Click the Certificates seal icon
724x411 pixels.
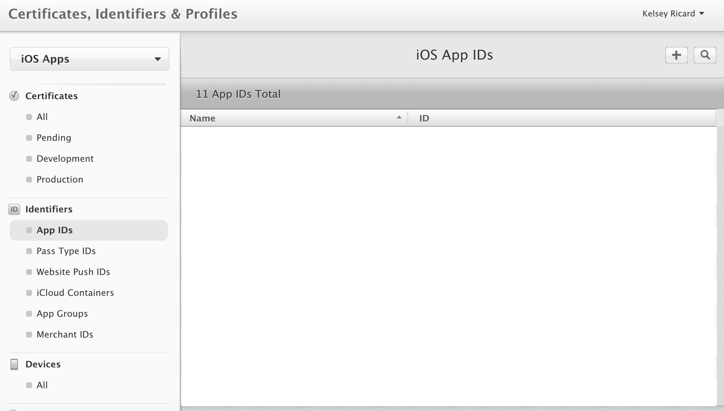pos(14,96)
